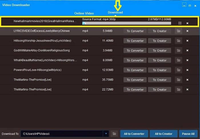Click the 2.97MB/112.00MB progress text
This screenshot has width=200, height=139.
(159, 19)
